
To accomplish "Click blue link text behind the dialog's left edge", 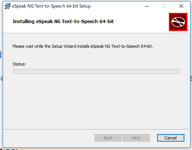I will tap(1, 55).
